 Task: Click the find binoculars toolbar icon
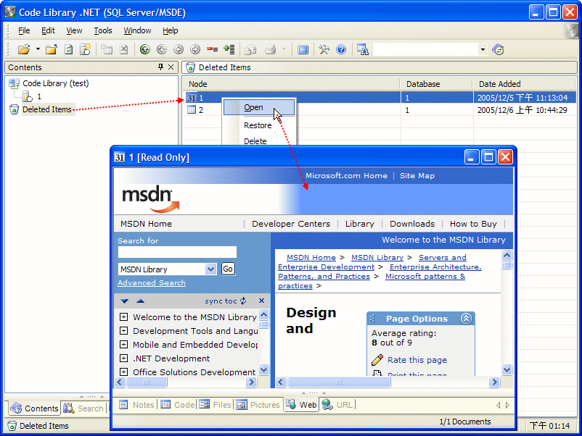362,49
